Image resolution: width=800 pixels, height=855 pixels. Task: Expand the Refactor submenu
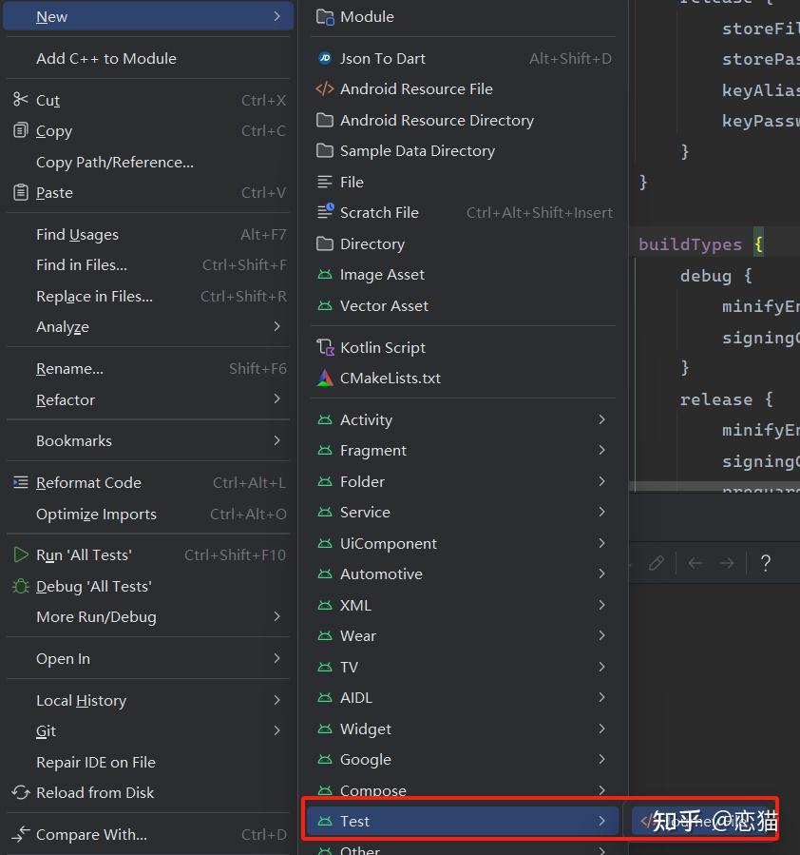tap(276, 399)
